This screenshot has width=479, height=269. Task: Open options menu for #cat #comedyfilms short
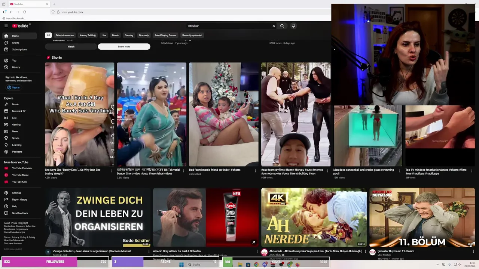click(327, 171)
